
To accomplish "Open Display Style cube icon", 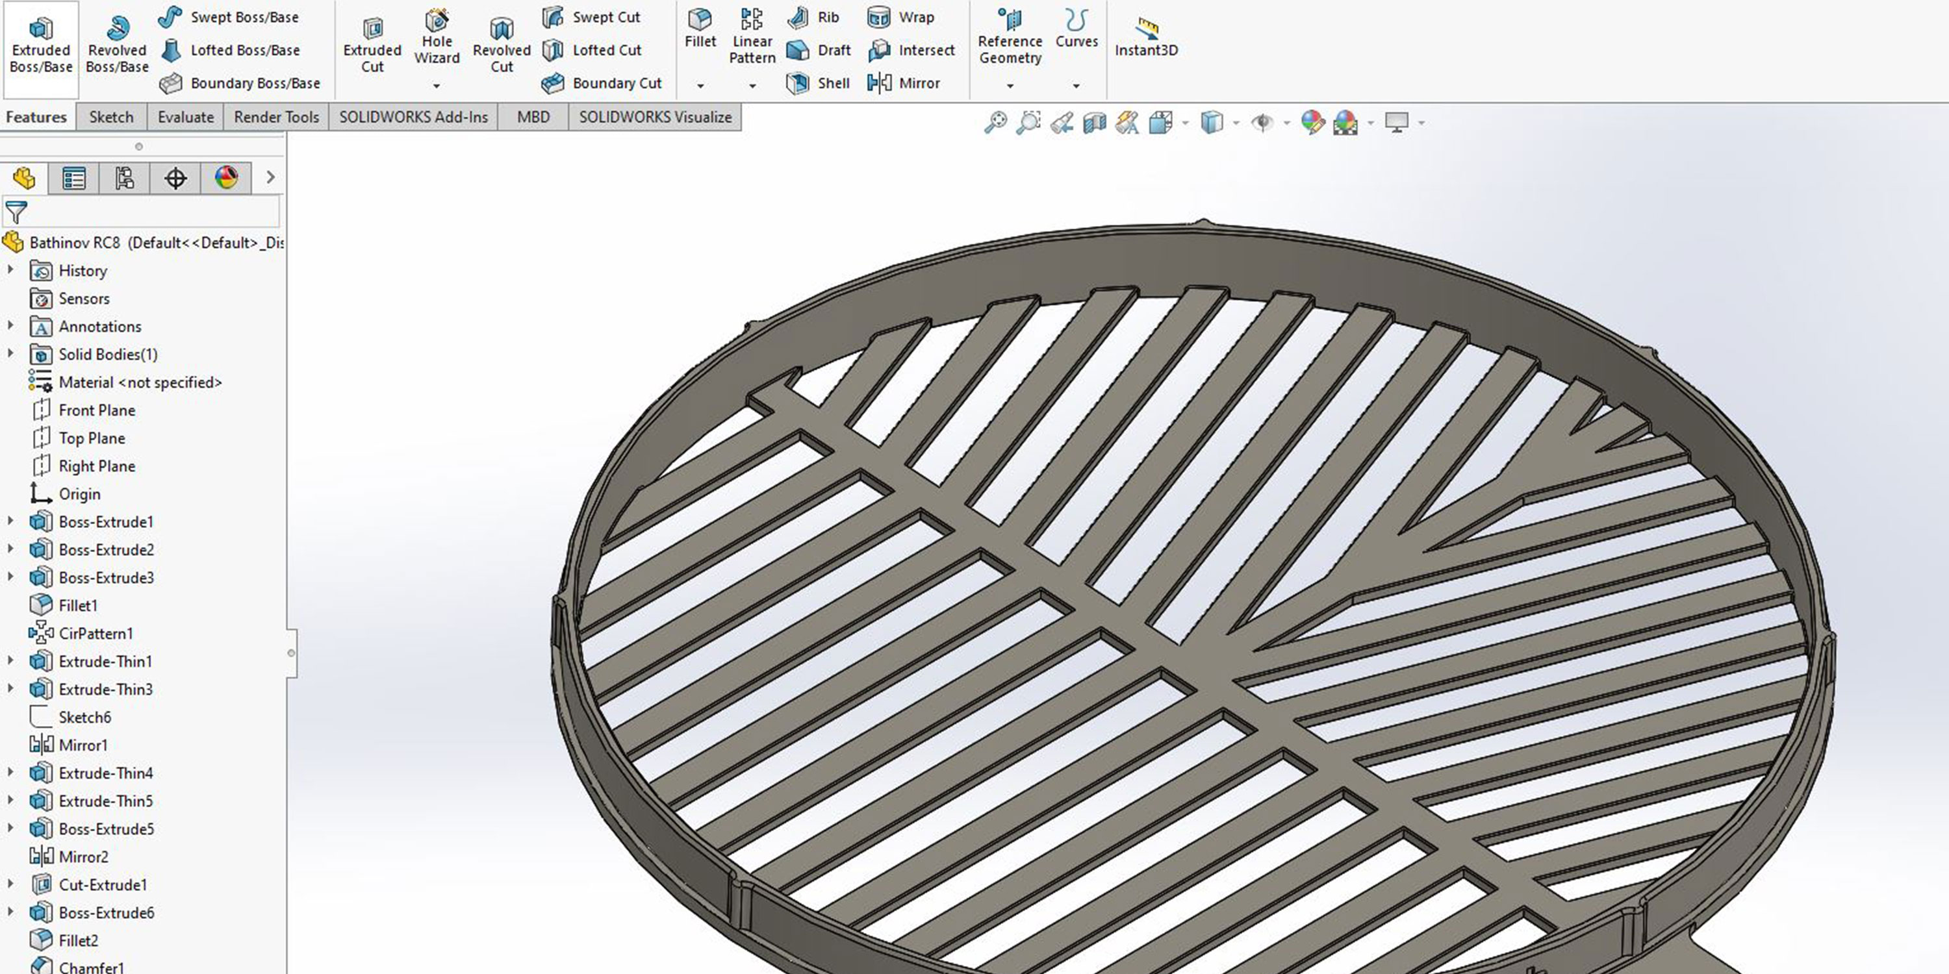I will (x=1212, y=123).
